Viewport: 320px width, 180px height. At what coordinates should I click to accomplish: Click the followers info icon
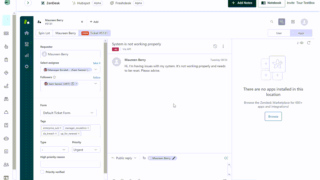pos(54,77)
